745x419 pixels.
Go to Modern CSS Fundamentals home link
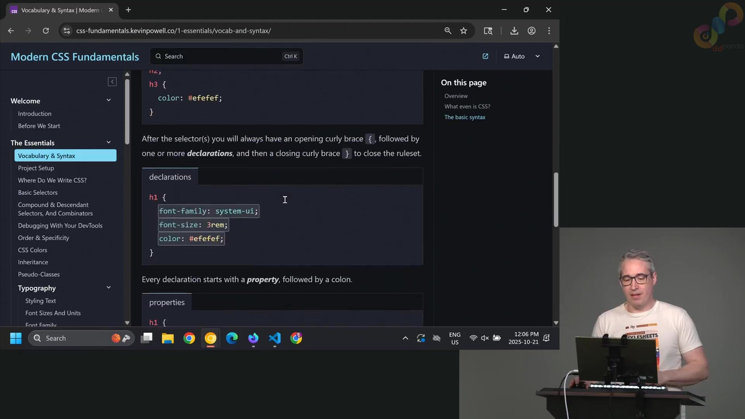click(x=74, y=56)
